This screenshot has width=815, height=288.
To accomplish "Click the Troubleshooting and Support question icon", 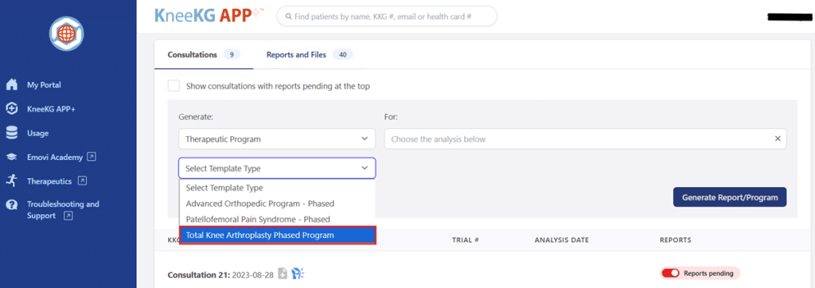I will coord(11,204).
